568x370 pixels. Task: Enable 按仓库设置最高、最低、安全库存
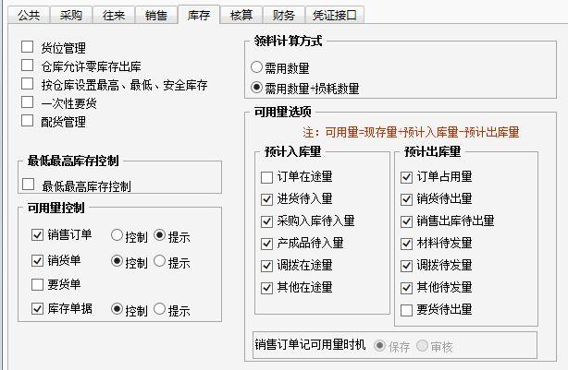point(27,84)
